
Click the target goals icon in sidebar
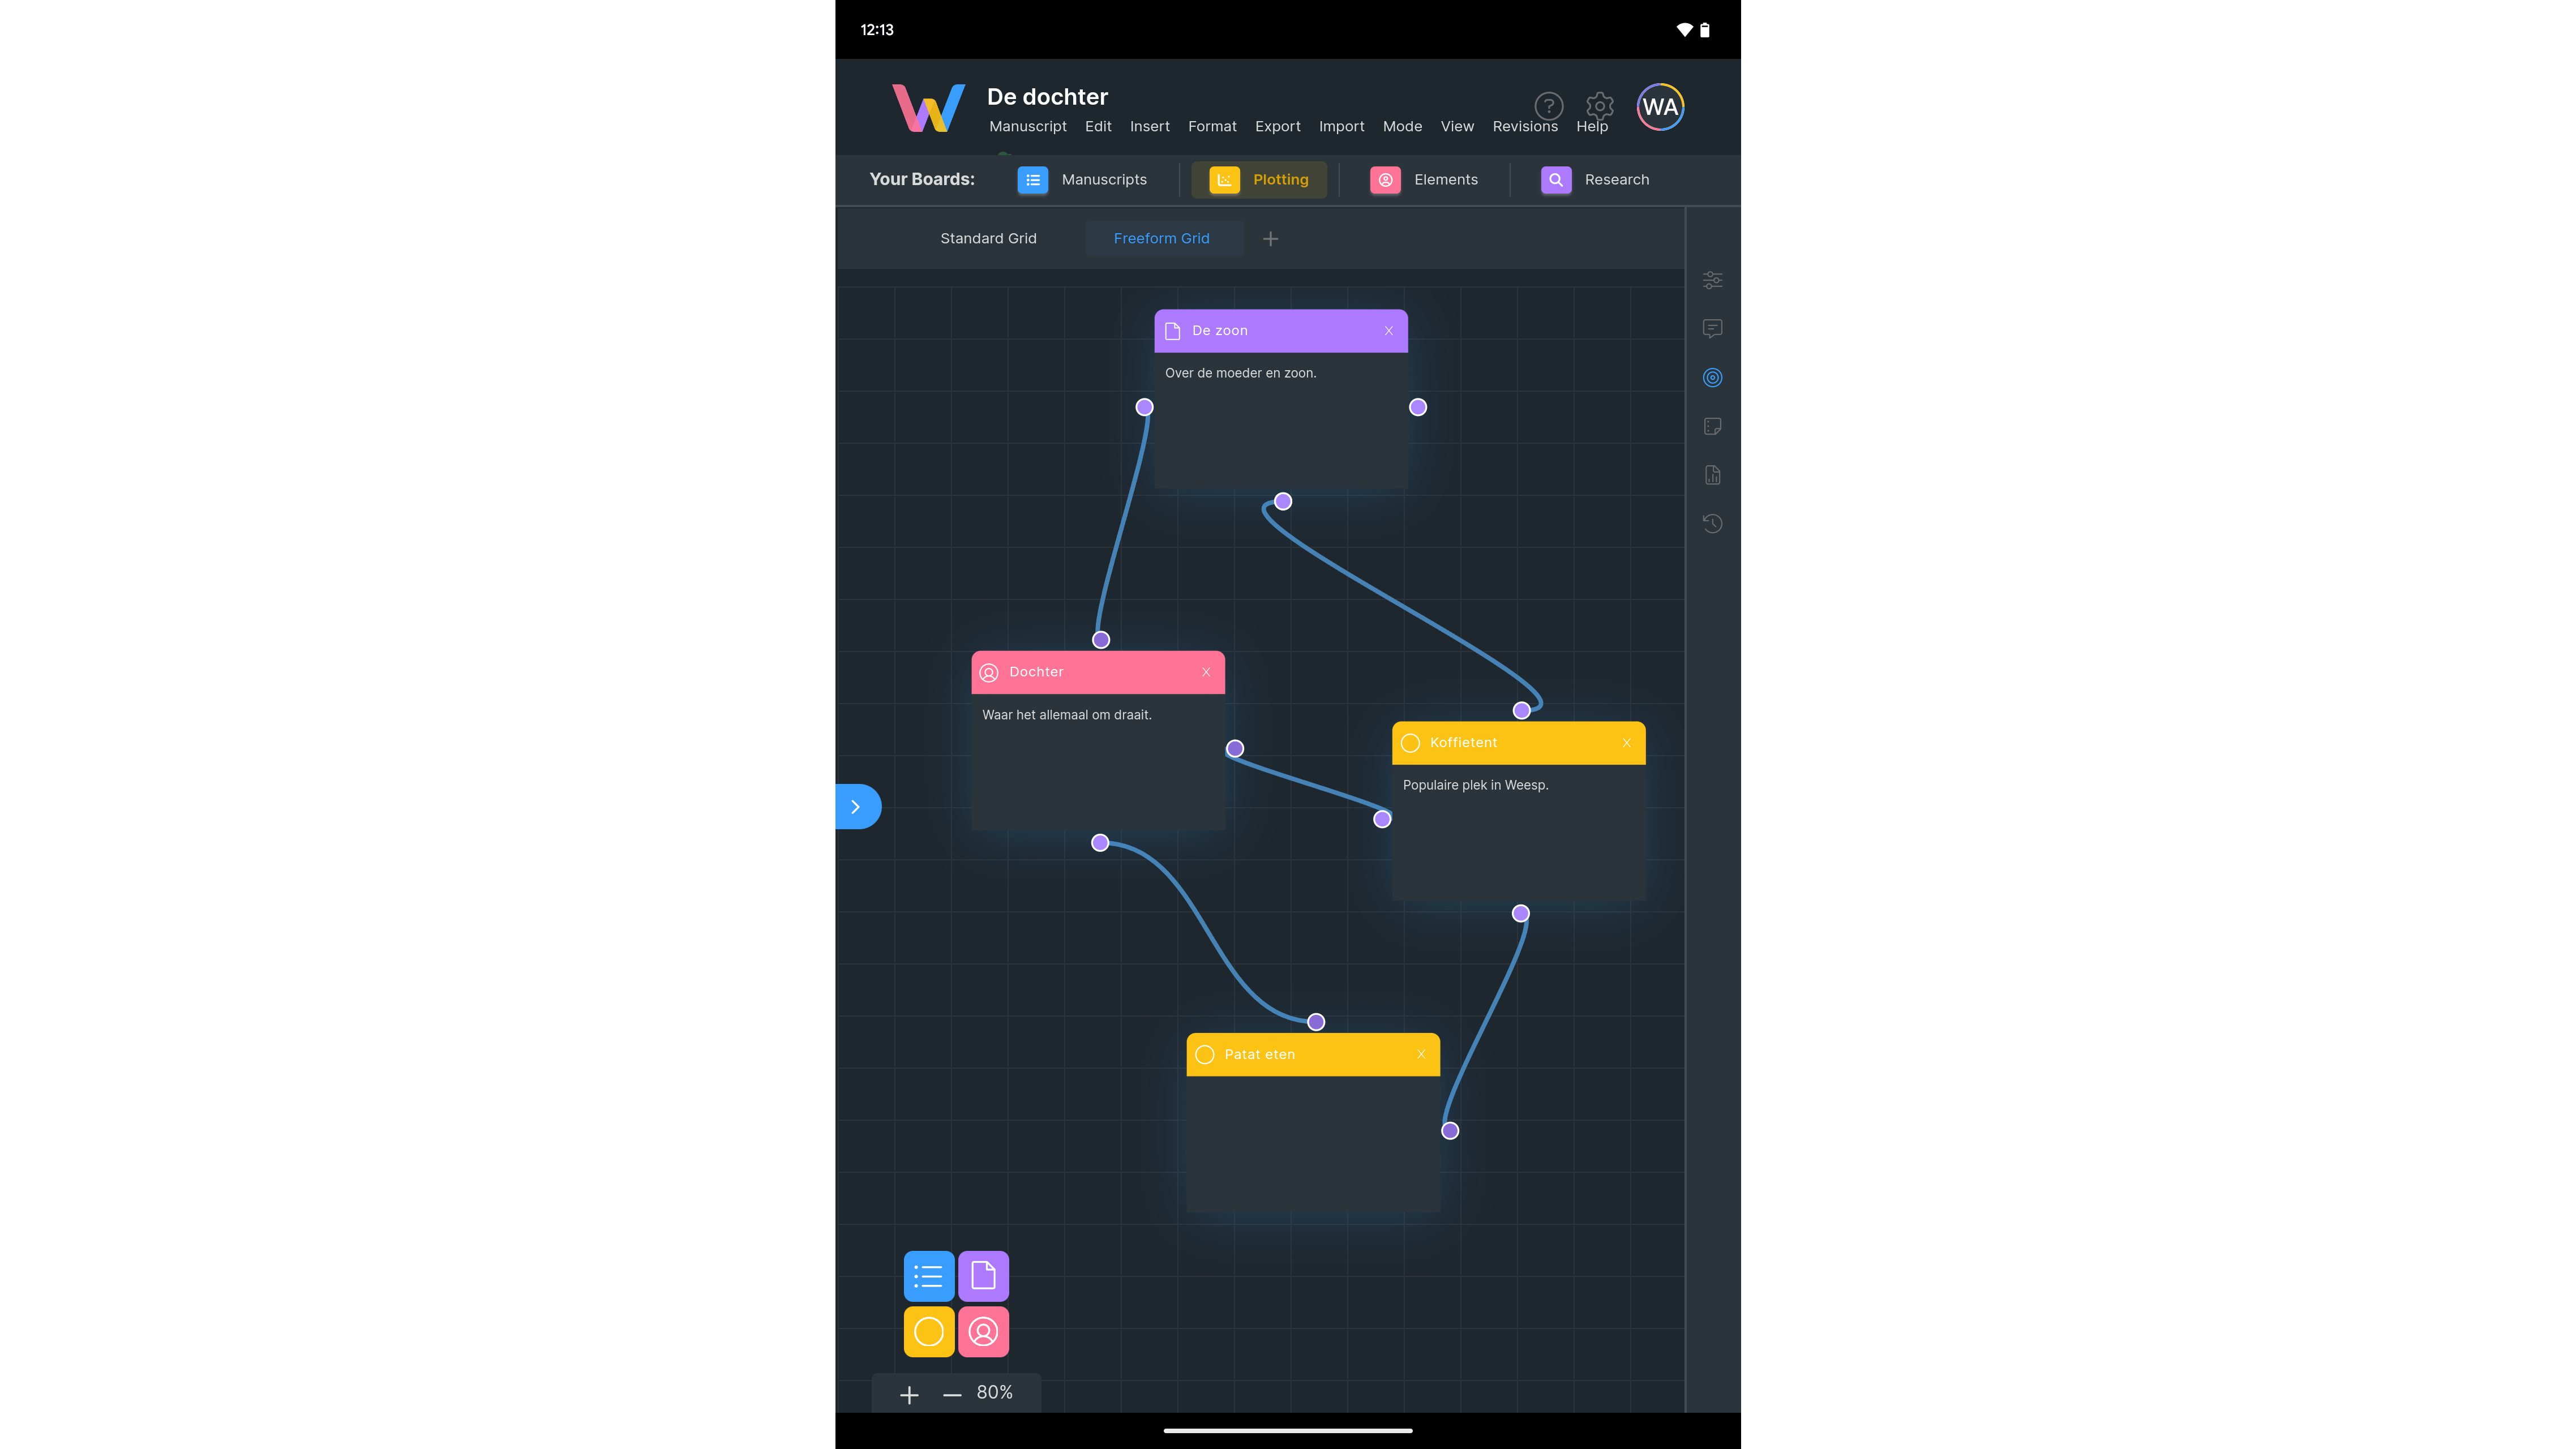pyautogui.click(x=1712, y=377)
